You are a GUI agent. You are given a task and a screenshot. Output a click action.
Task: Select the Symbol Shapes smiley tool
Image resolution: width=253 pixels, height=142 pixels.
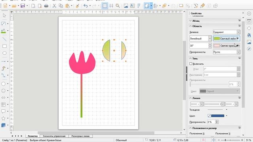pyautogui.click(x=4, y=91)
